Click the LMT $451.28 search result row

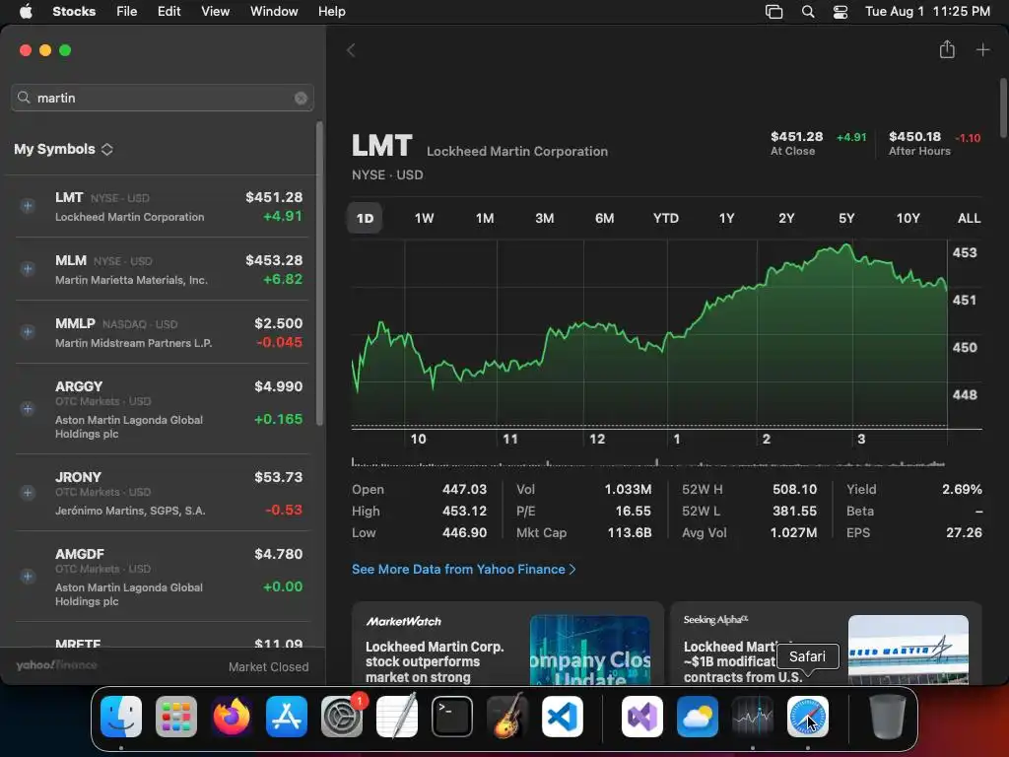point(162,206)
